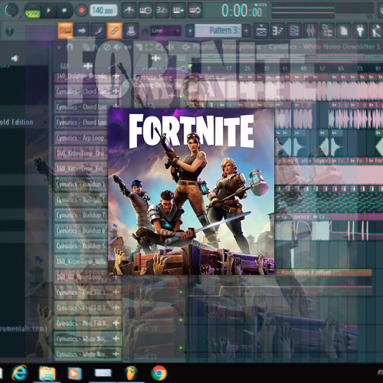This screenshot has width=383, height=383.
Task: Toggle the orange chain link icon
Action: (114, 31)
